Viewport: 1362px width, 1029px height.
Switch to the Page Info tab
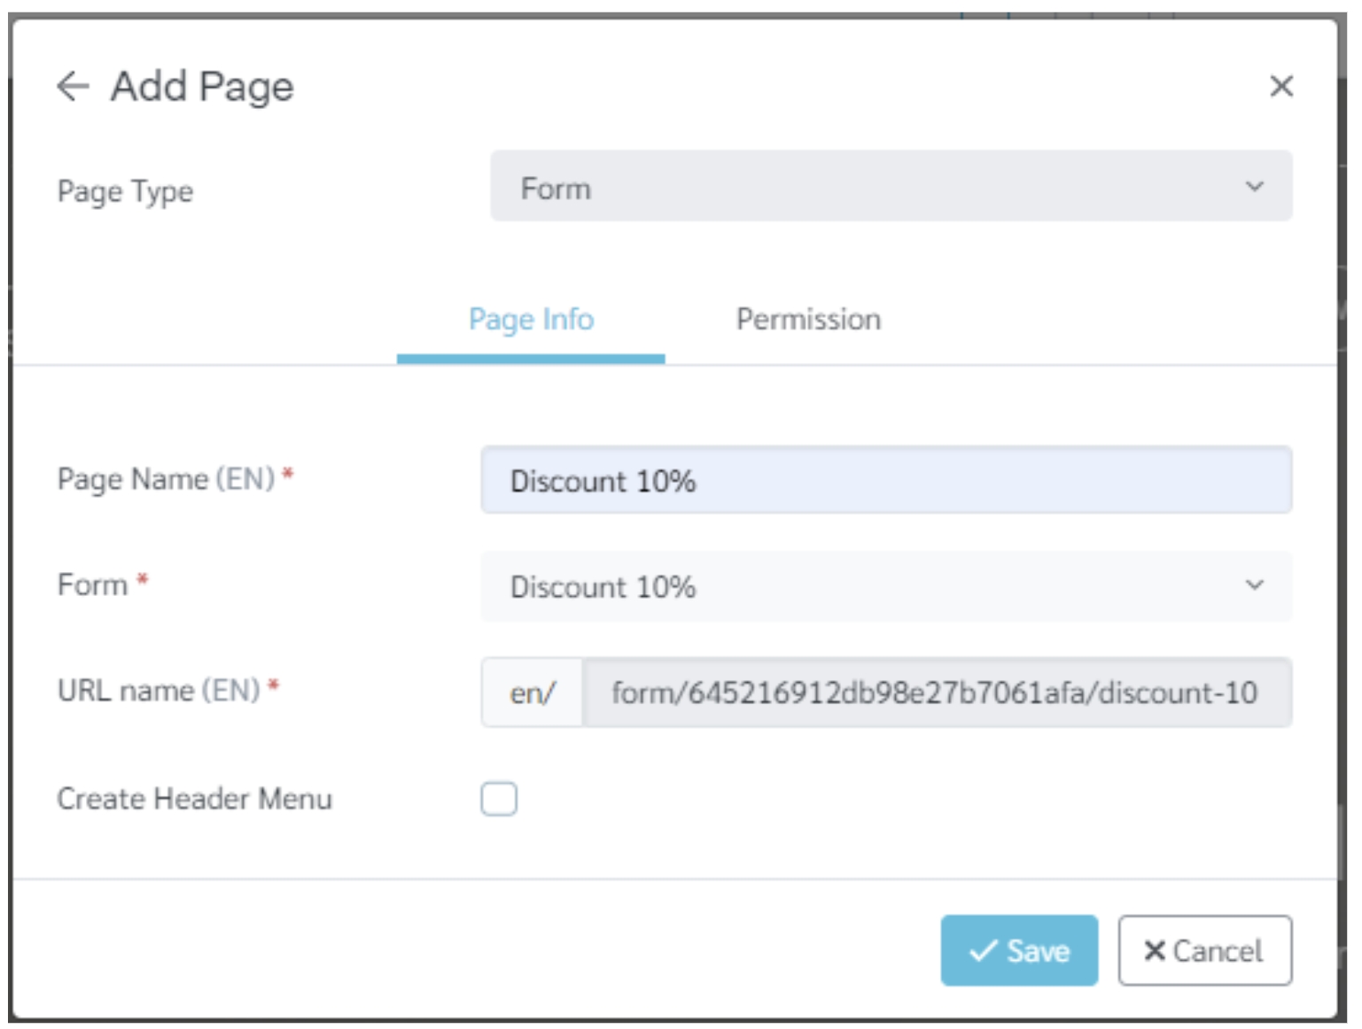click(x=531, y=320)
